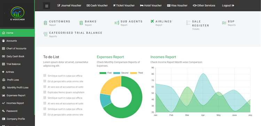
Task: Click the yellow segment of donut chart
Action: point(110,85)
